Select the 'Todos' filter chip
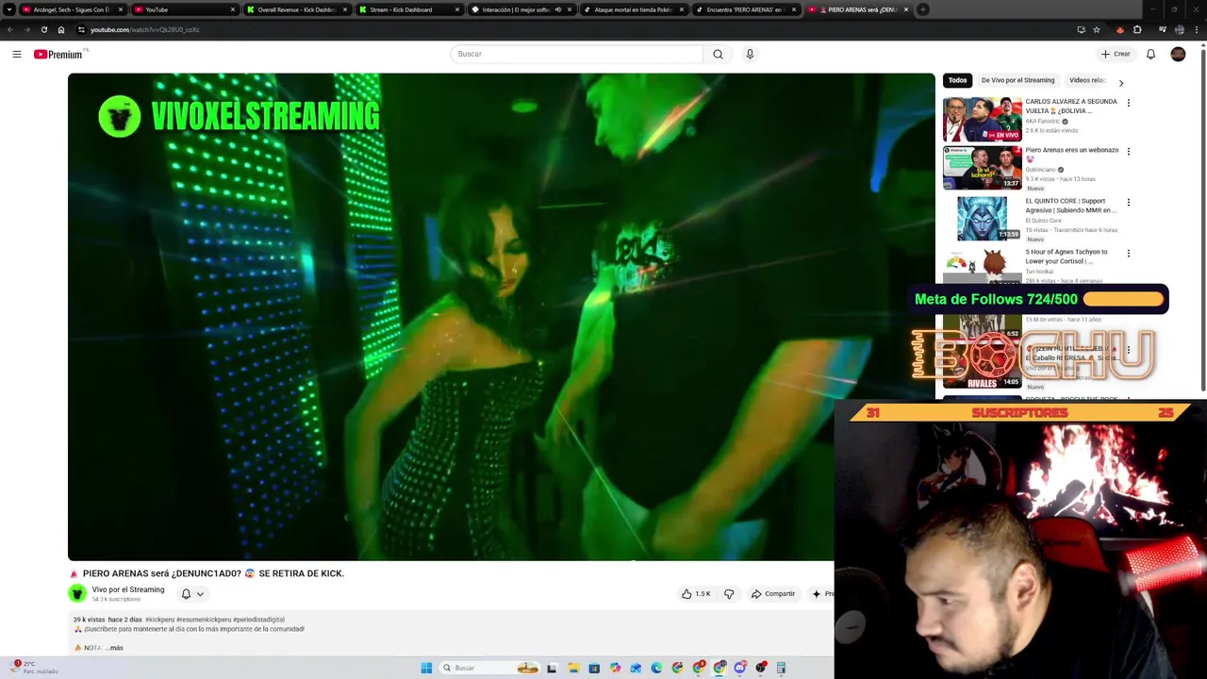Screen dimensions: 1207x679 click(958, 80)
